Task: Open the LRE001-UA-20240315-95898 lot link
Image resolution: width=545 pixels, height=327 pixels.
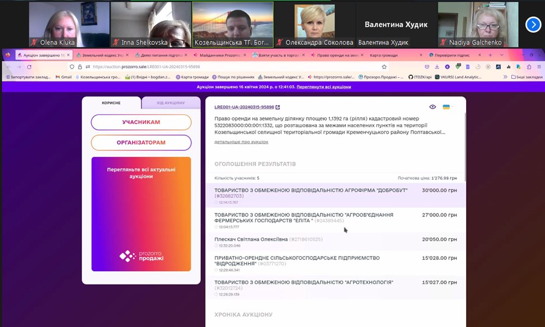Action: 244,107
